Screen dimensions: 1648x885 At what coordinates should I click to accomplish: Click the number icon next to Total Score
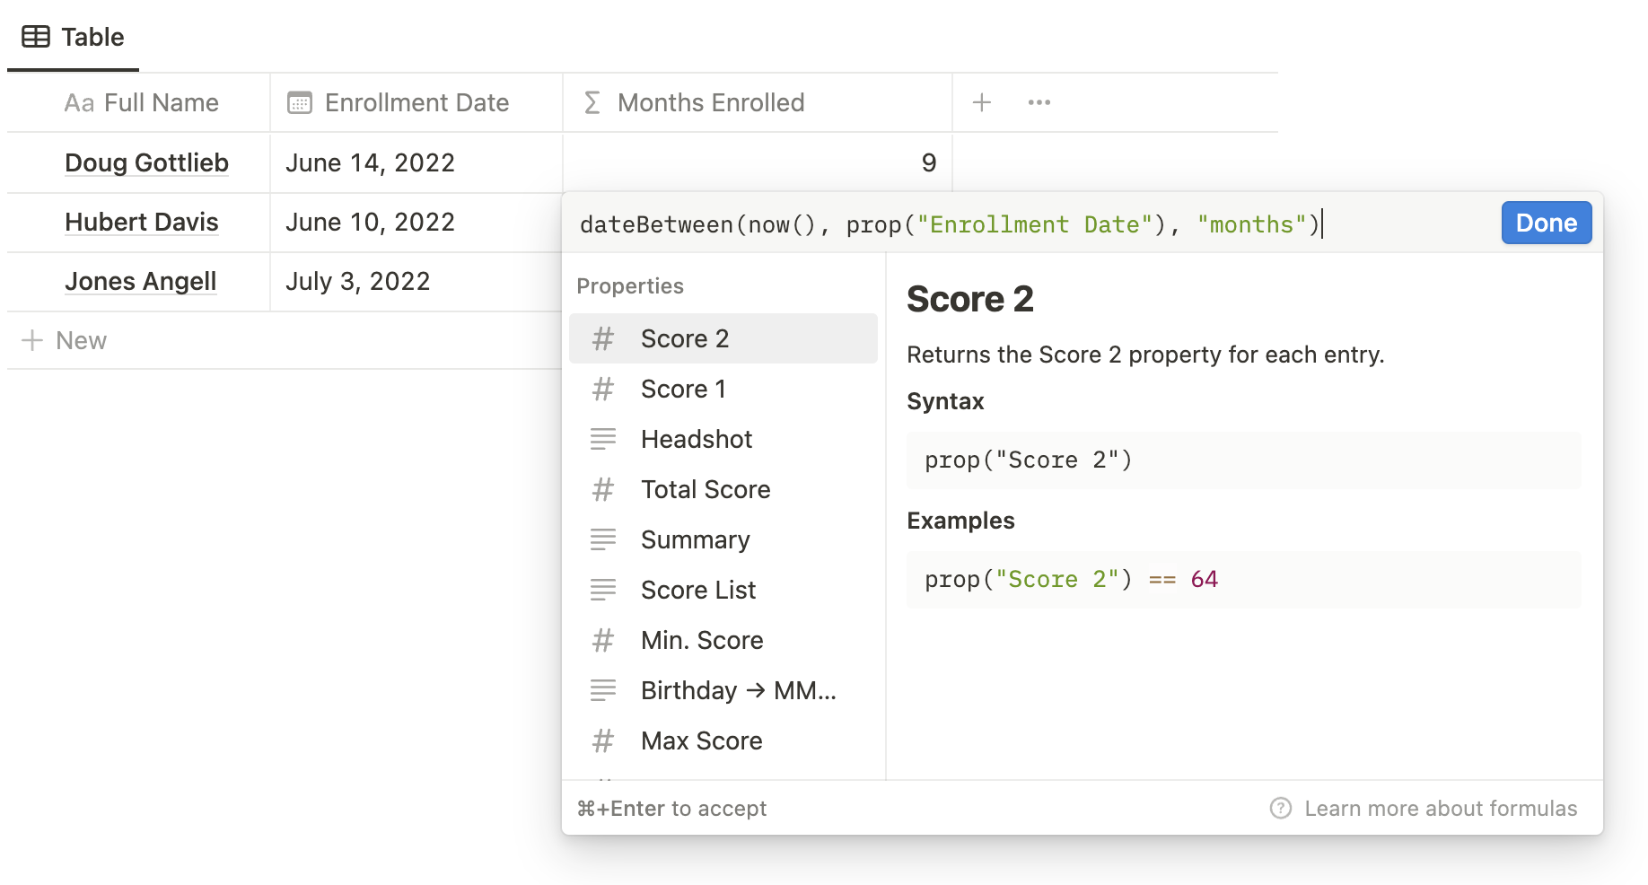[x=602, y=489]
